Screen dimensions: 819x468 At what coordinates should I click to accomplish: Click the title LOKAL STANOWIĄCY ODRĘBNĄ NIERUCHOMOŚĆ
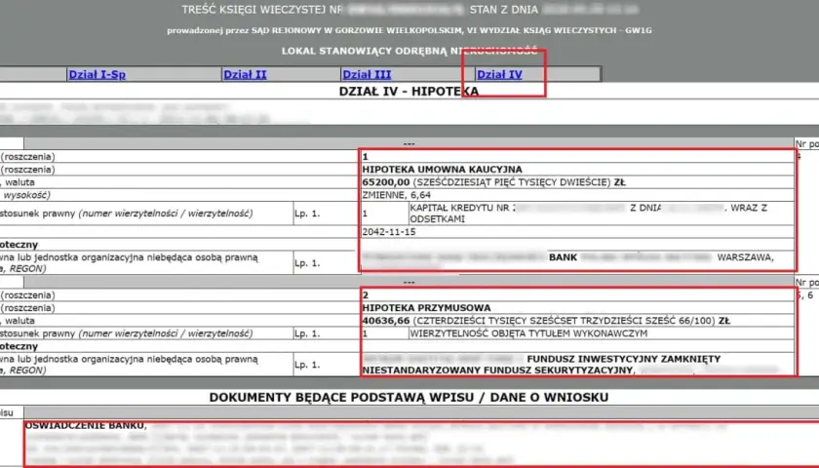pos(409,51)
